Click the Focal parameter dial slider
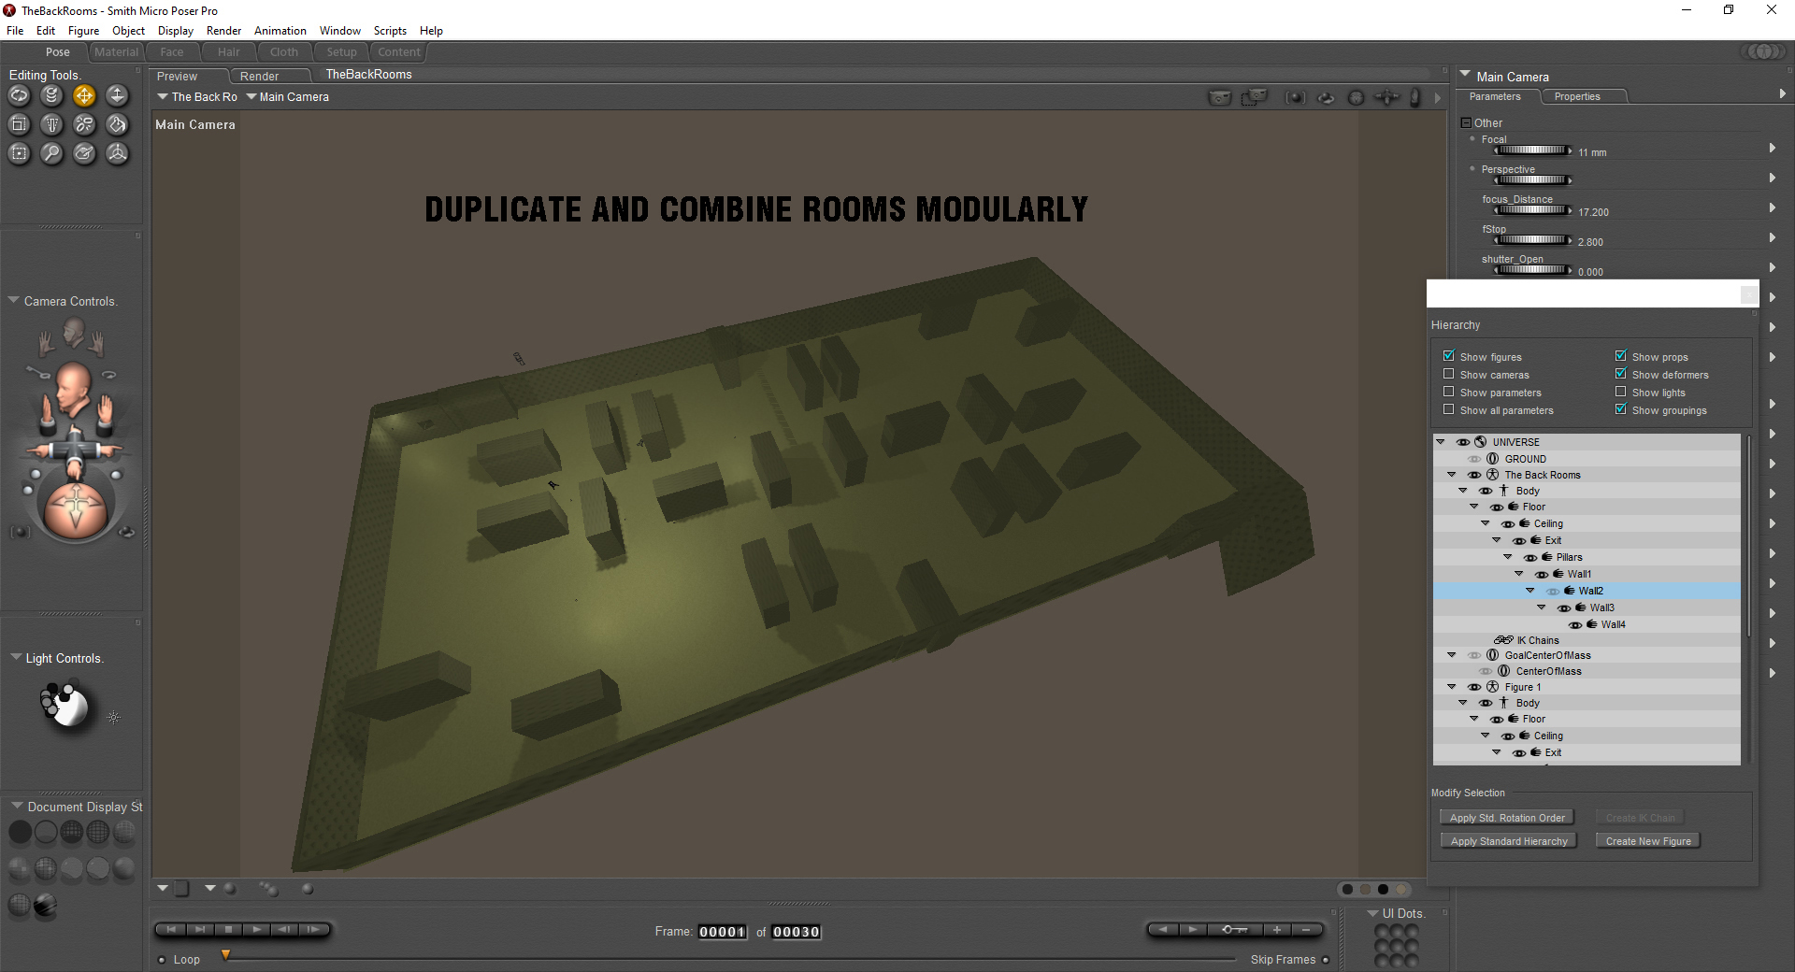The width and height of the screenshot is (1795, 972). point(1533,150)
